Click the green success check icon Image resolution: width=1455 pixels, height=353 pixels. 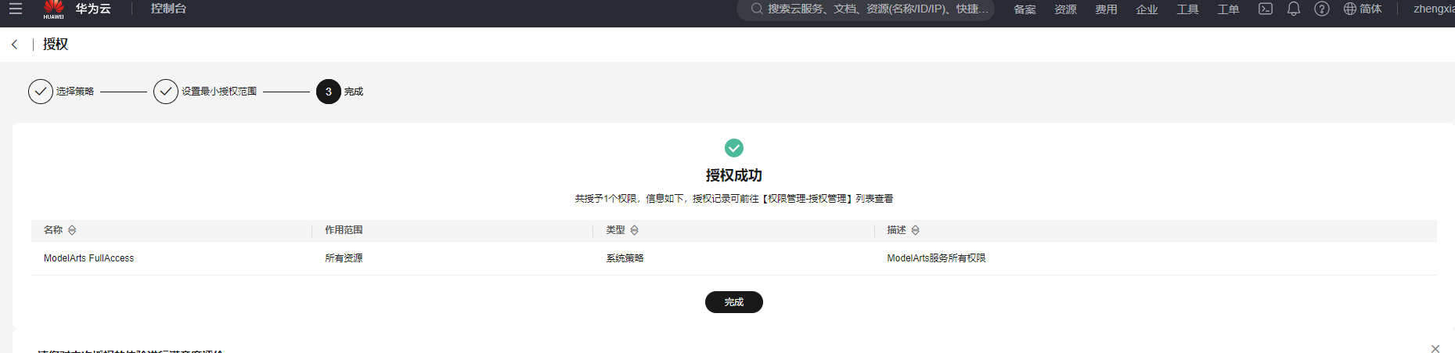tap(734, 148)
